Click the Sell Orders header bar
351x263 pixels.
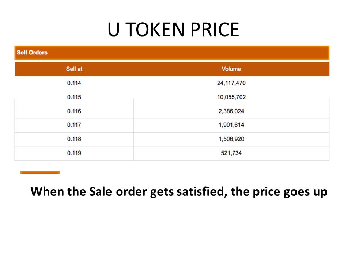(172, 53)
